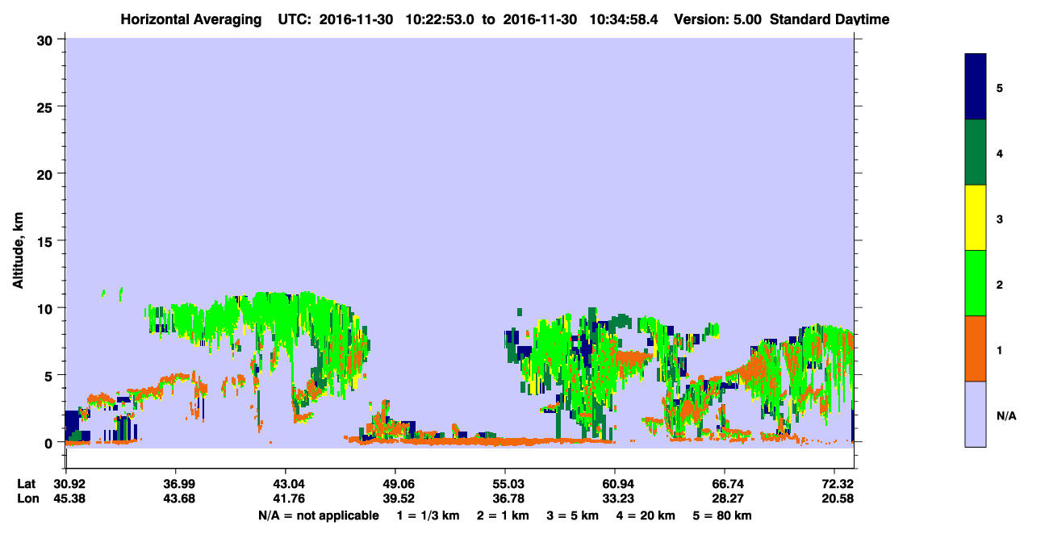This screenshot has height=538, width=1049.
Task: Click the colorbar label '2'
Action: click(x=1000, y=284)
